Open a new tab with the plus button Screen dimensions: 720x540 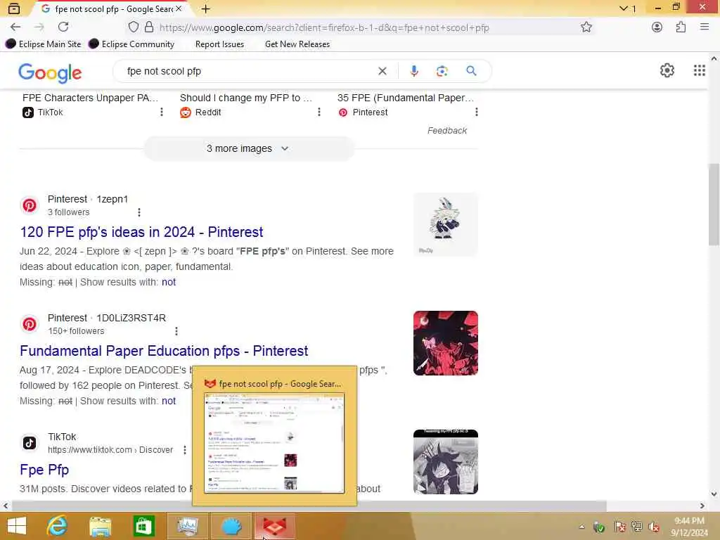206,8
